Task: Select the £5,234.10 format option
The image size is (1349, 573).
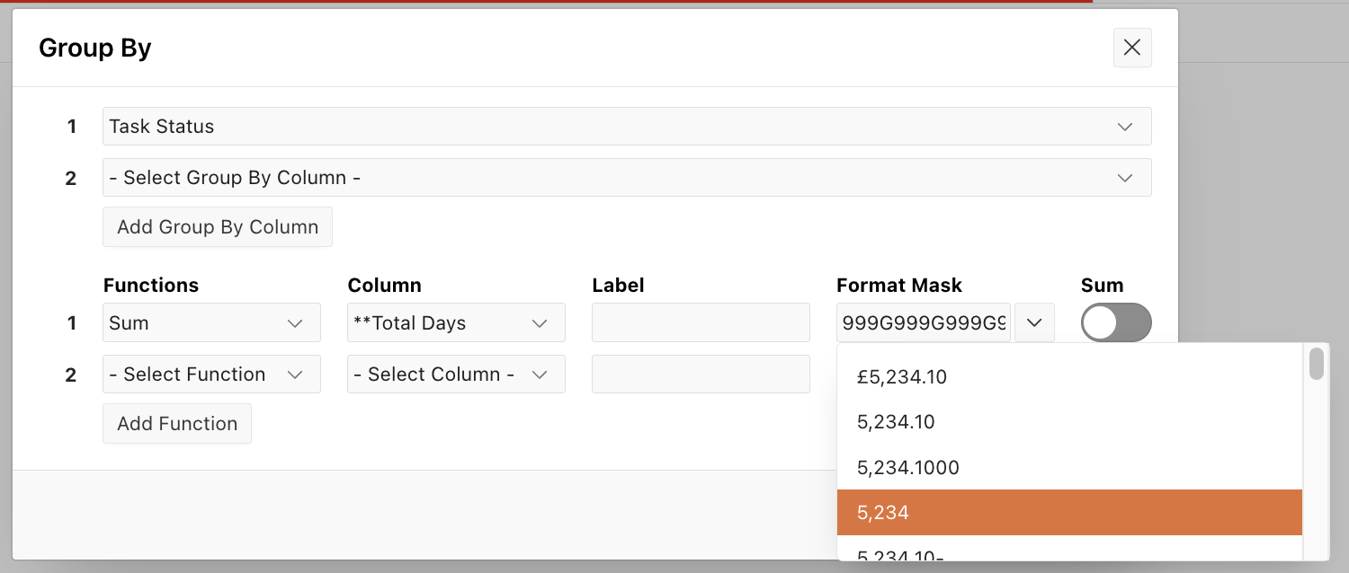Action: [x=1069, y=377]
